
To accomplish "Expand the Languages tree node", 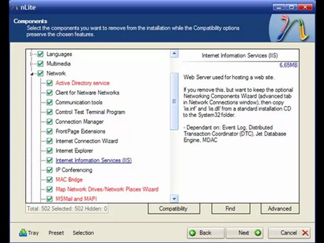I will click(x=31, y=54).
